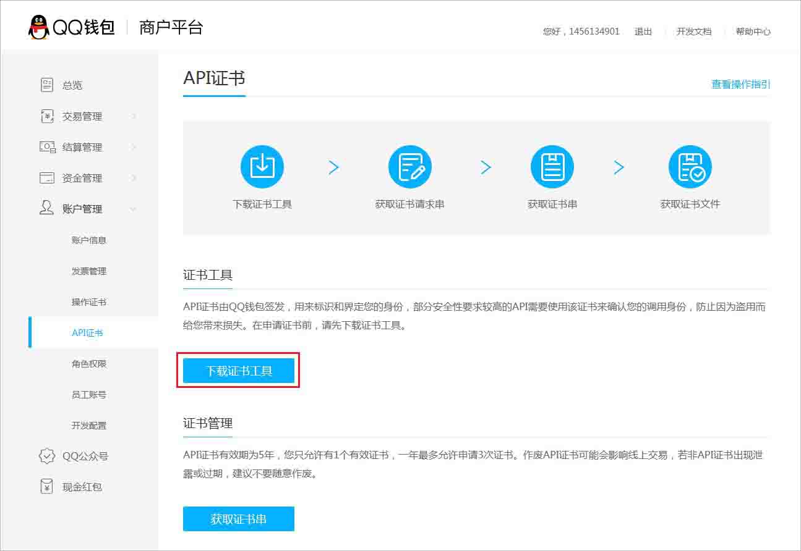Screen dimensions: 801x551
Task: Select 员工账号 submenu item
Action: (x=89, y=394)
